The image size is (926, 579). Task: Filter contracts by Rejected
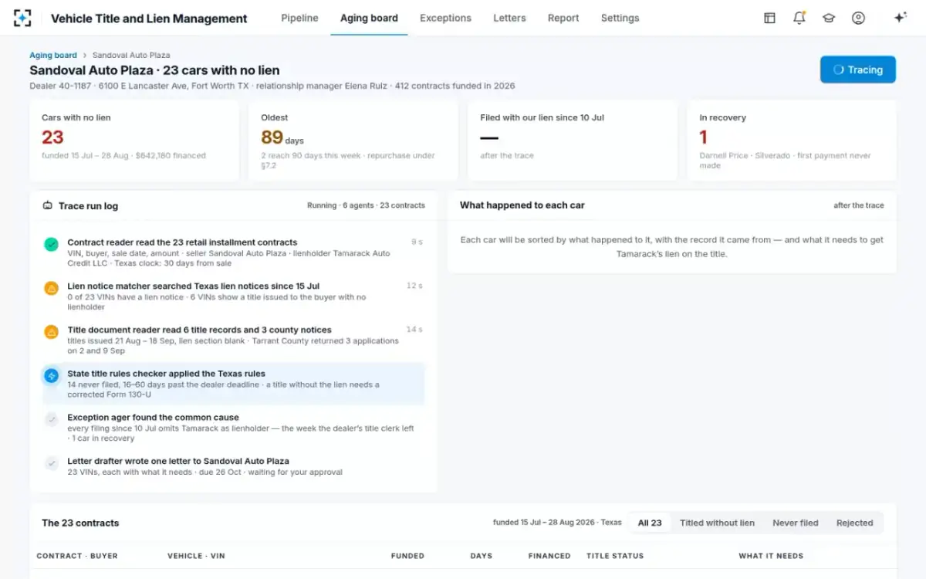[x=855, y=523]
